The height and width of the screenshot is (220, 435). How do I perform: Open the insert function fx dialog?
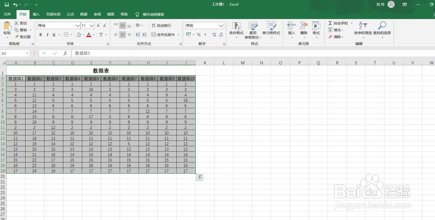pyautogui.click(x=65, y=53)
